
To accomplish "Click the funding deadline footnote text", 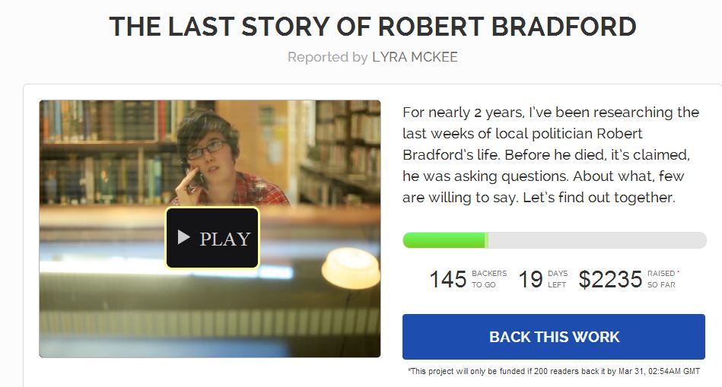I will click(x=553, y=371).
